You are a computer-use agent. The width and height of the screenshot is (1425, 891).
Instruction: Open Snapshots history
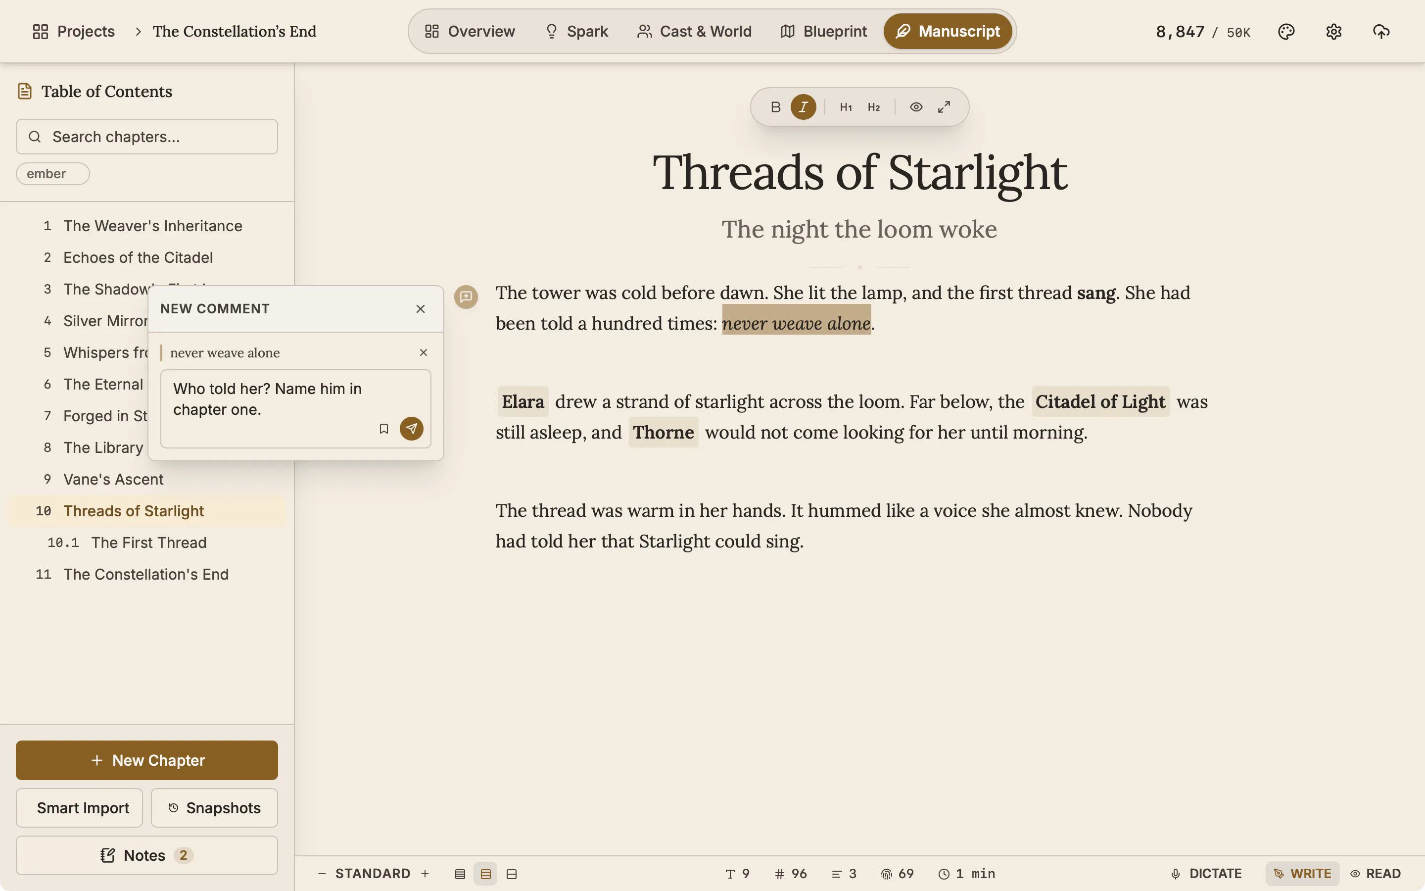(214, 808)
